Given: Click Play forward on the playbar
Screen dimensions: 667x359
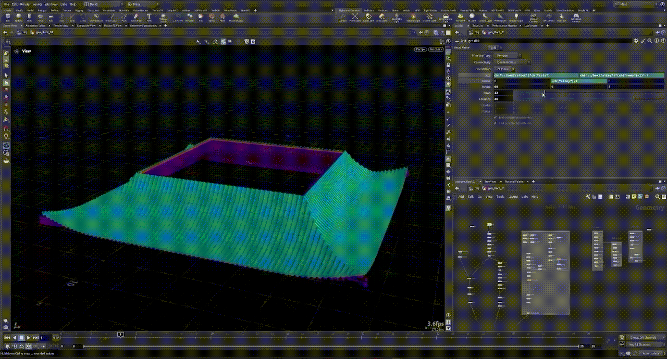Looking at the screenshot, I should (x=28, y=338).
